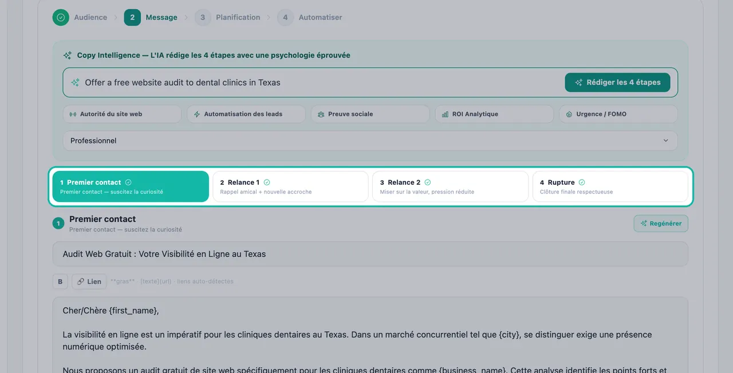The image size is (733, 373).
Task: Open the Professionnel tone dropdown
Action: coord(370,141)
